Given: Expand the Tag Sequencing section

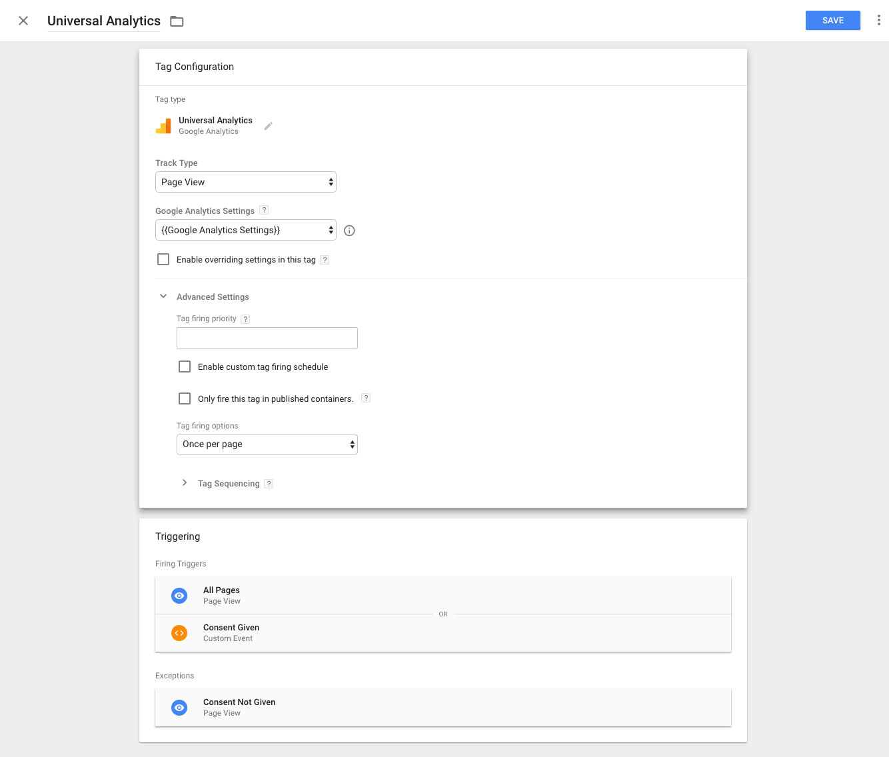Looking at the screenshot, I should 185,482.
